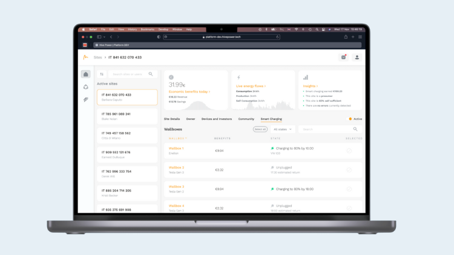The width and height of the screenshot is (454, 255).
Task: Open the notifications inbox icon
Action: [343, 57]
